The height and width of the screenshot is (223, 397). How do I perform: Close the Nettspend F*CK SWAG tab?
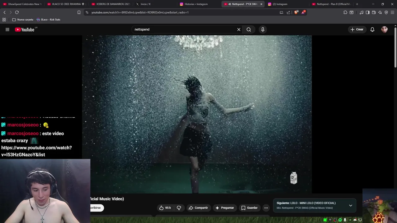click(x=261, y=4)
